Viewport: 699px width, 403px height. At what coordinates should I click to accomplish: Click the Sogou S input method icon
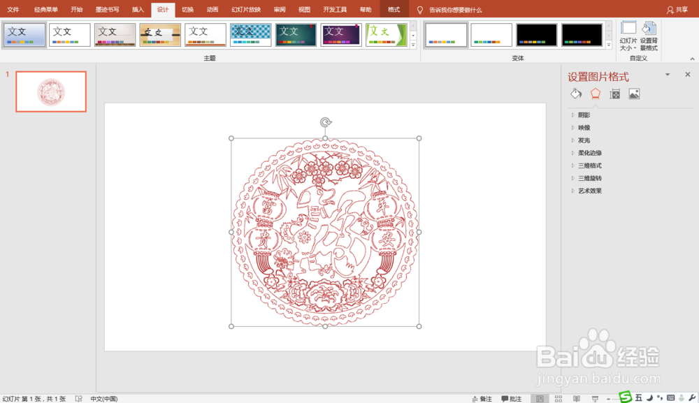tap(626, 397)
